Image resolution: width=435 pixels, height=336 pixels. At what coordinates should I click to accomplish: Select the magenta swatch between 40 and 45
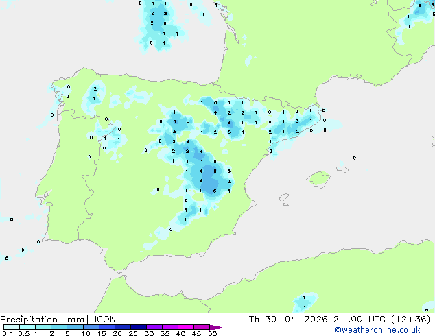186,327
